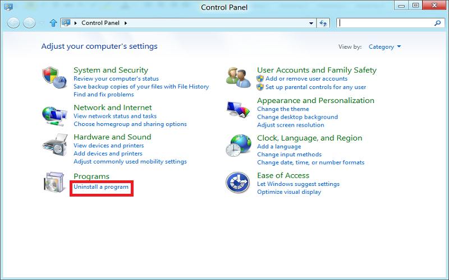Open System and Security category
This screenshot has height=280, width=449.
pos(111,70)
